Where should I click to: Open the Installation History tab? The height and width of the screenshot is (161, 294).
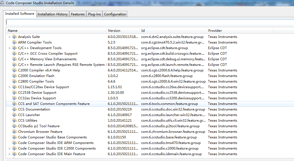coord(53,14)
